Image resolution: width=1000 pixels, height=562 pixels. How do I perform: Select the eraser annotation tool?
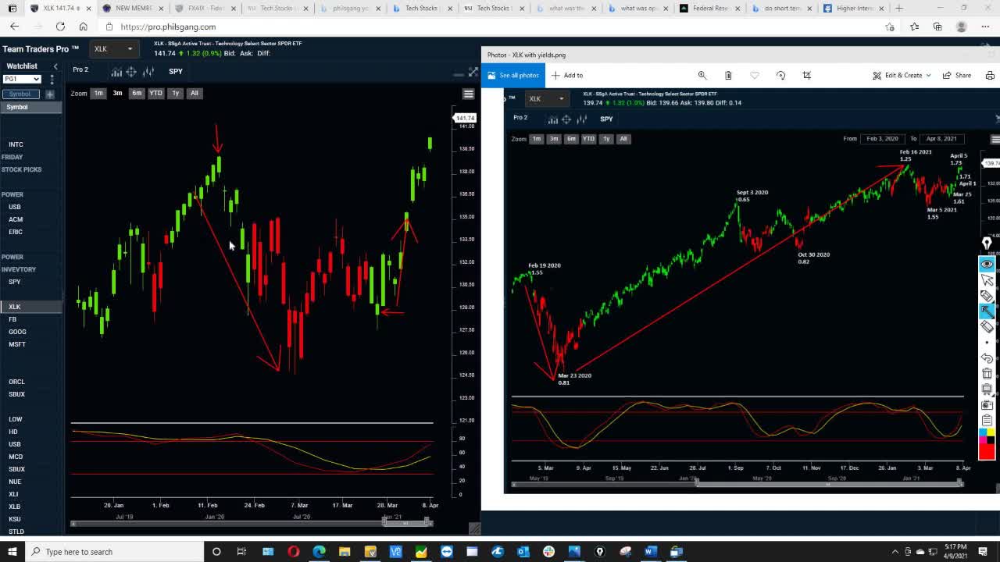[x=987, y=326]
